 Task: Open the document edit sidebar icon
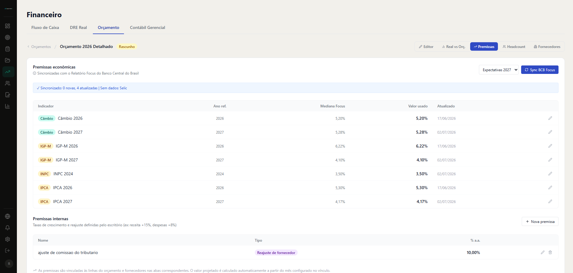pyautogui.click(x=8, y=95)
